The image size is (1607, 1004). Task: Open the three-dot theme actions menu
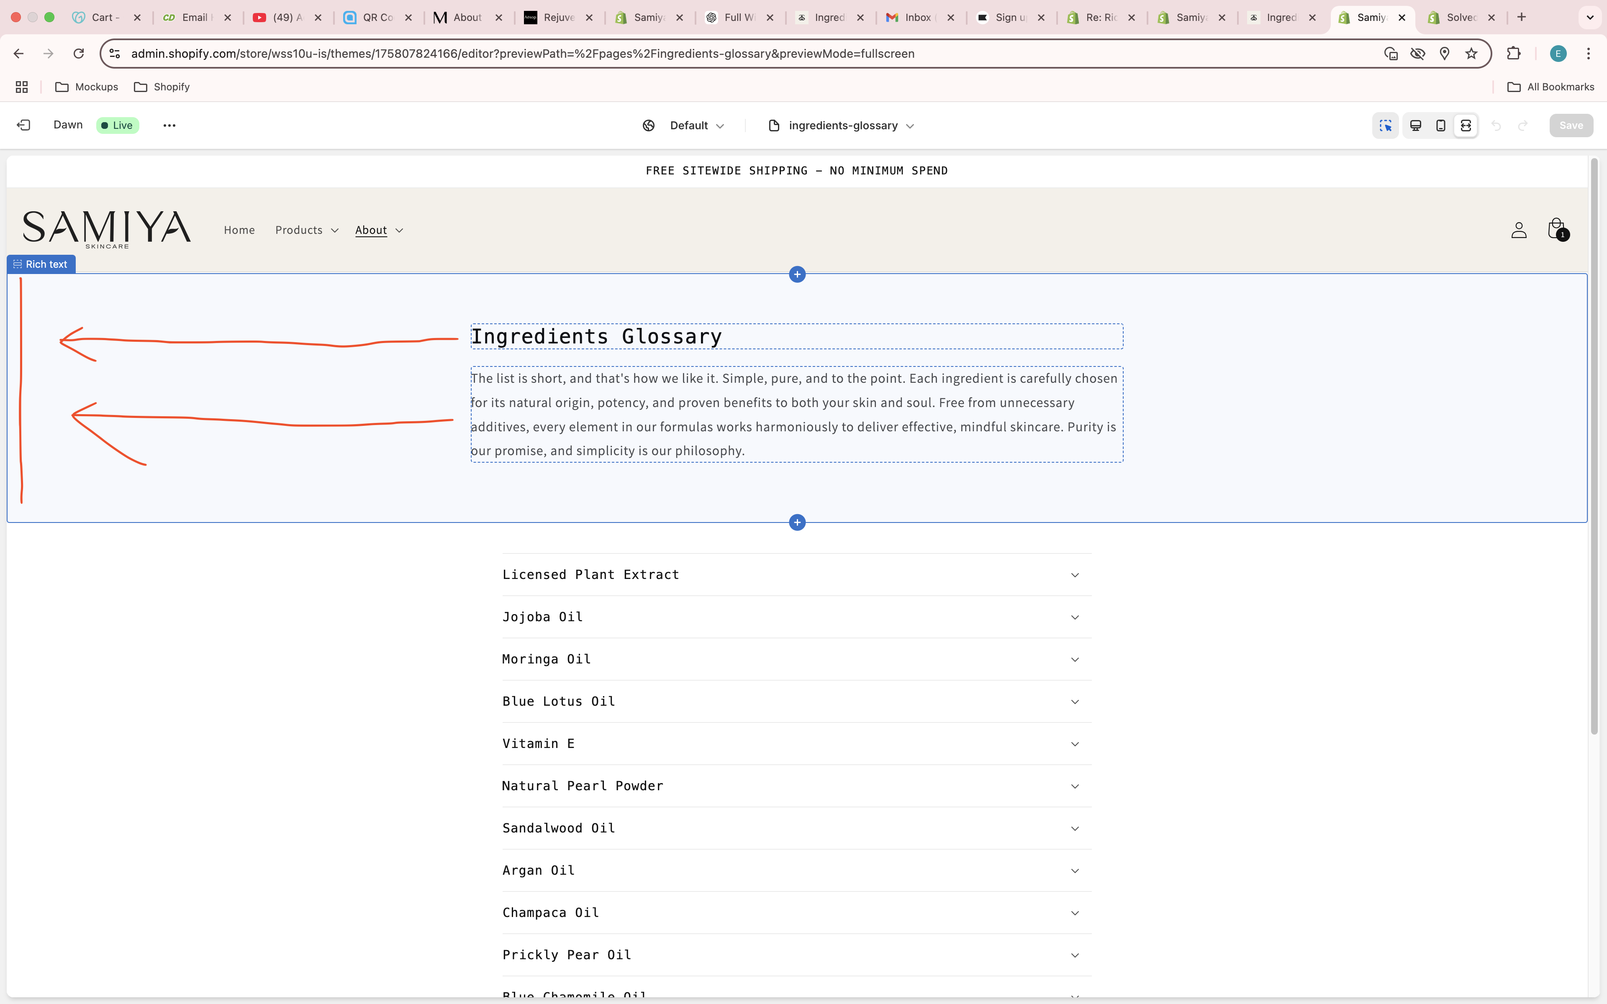[169, 125]
